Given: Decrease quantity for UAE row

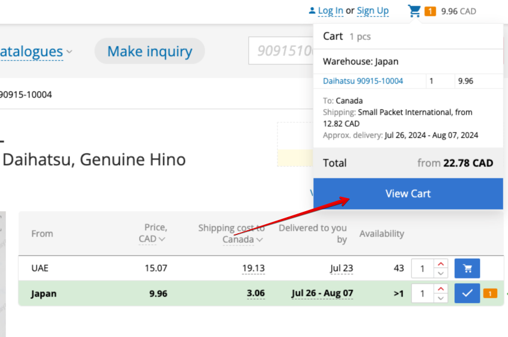Looking at the screenshot, I should (441, 273).
